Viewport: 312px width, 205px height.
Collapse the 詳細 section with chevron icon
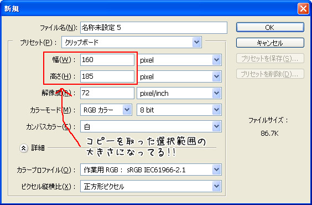(x=24, y=148)
